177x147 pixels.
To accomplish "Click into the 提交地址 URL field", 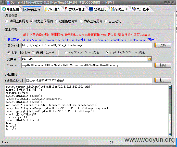I will coord(87,45).
